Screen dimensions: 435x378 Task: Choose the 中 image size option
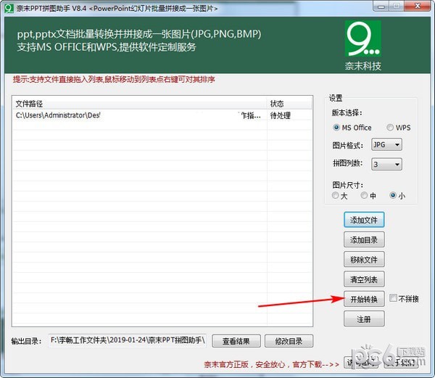(x=364, y=195)
